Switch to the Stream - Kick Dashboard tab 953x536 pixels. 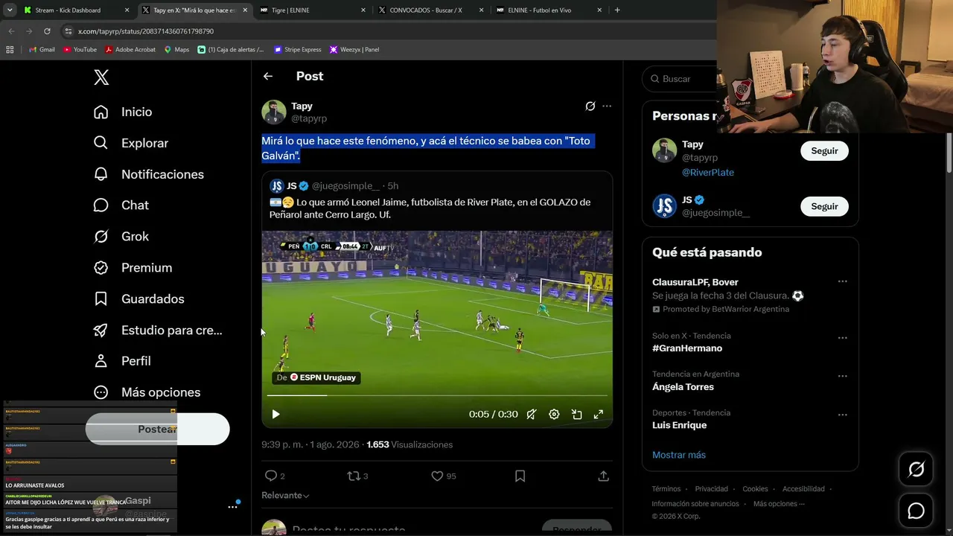[x=75, y=10]
